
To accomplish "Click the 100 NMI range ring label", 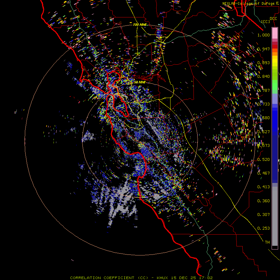I will [x=140, y=25].
